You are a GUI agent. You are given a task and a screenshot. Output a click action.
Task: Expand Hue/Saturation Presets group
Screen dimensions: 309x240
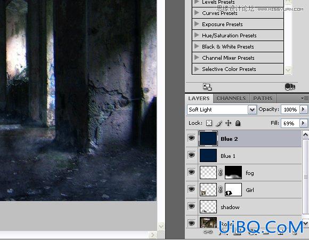196,35
